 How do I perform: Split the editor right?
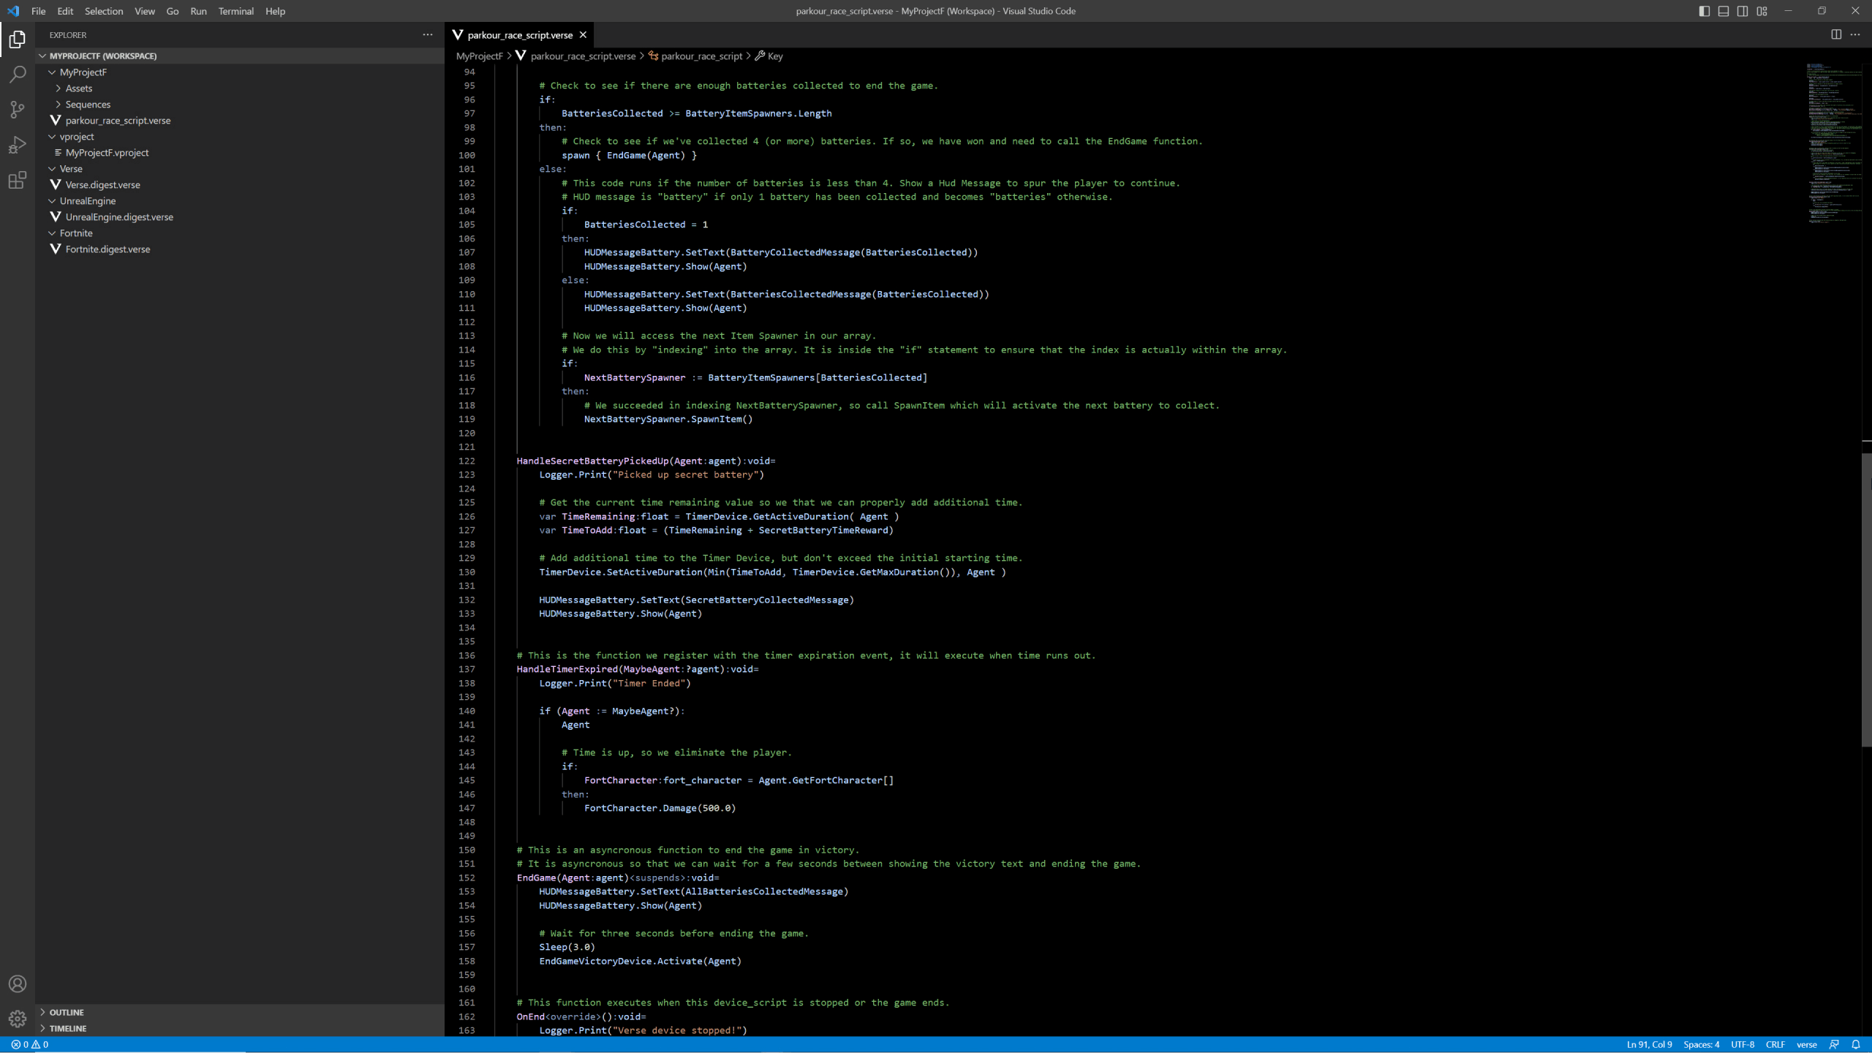[x=1835, y=34]
